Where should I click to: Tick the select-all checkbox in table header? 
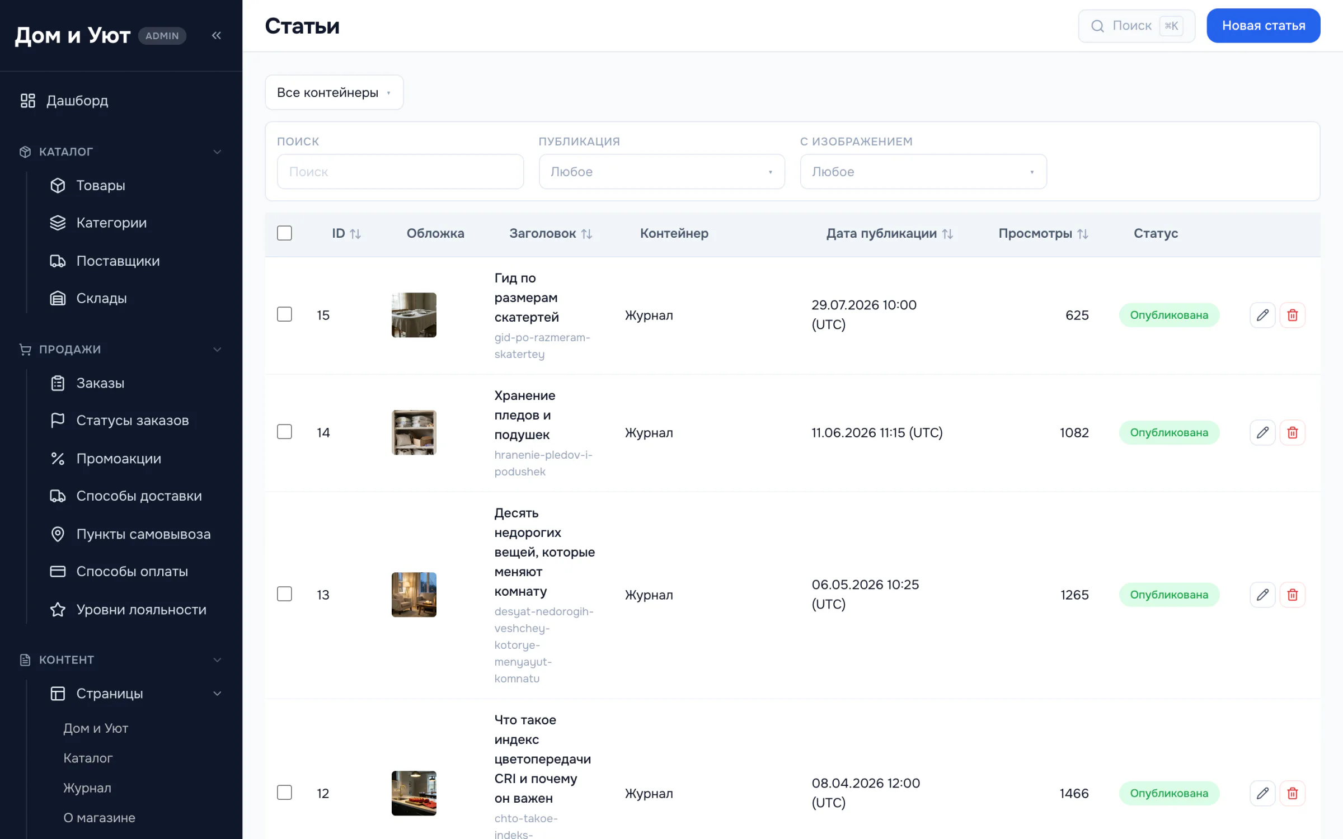(284, 233)
